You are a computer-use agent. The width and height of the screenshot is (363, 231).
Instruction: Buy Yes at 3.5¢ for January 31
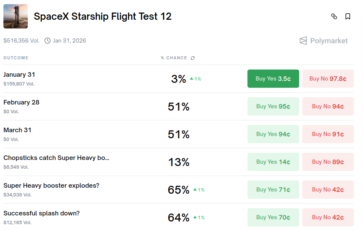(x=273, y=79)
